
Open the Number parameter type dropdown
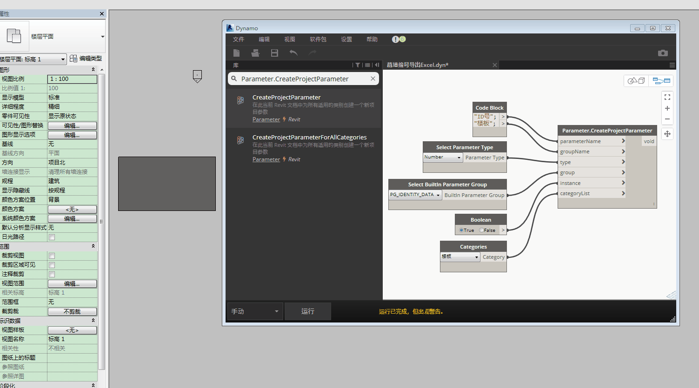point(443,158)
